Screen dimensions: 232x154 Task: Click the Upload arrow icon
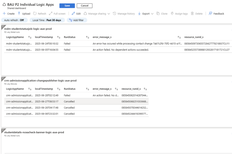coord(18,14)
